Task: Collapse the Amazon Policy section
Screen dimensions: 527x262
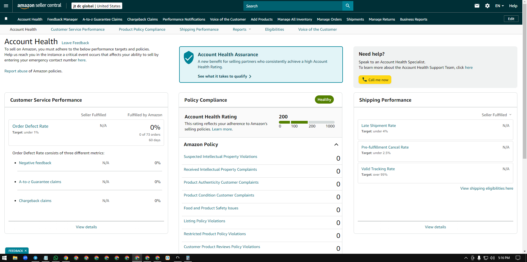Action: pos(336,144)
